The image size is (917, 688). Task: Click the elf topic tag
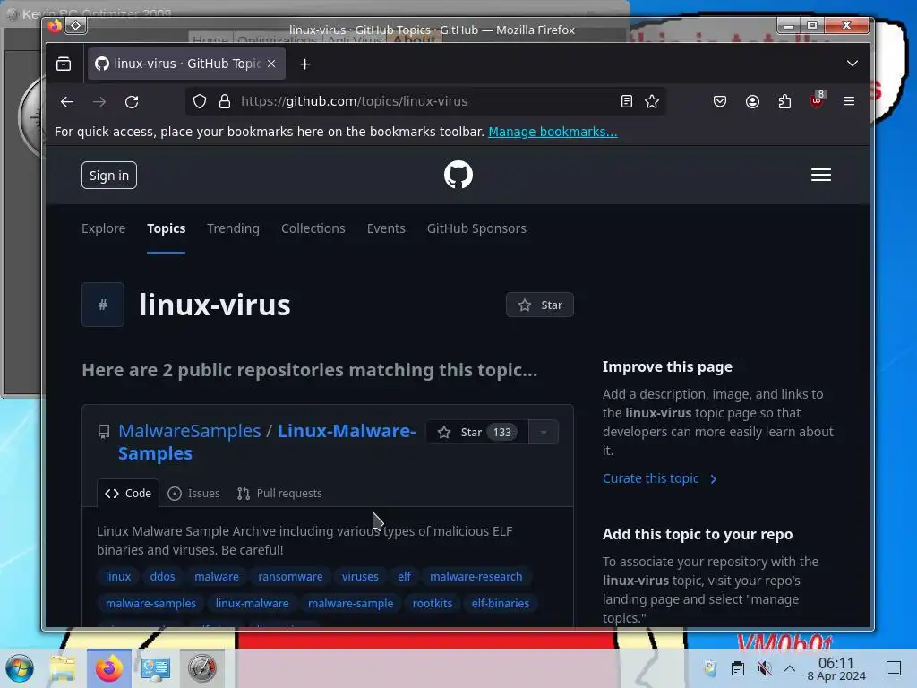[404, 576]
